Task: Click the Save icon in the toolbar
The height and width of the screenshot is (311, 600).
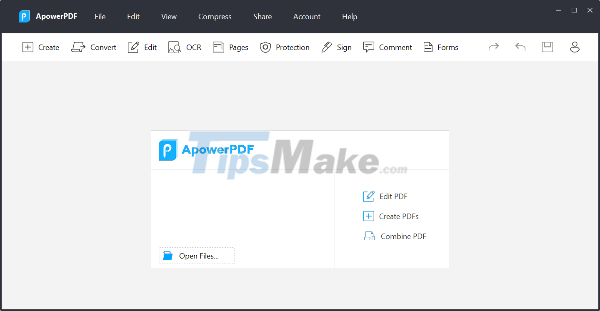Action: 547,47
